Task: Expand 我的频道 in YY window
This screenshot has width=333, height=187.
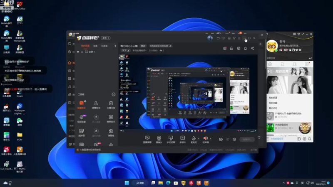Action: point(273,98)
